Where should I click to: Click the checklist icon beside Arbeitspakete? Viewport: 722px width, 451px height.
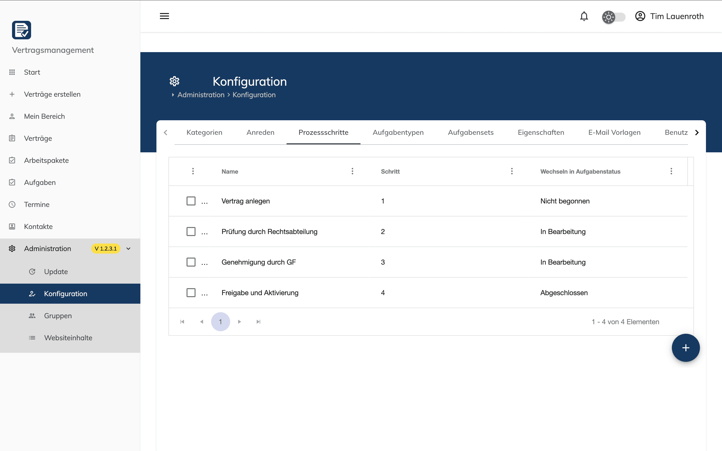point(12,160)
